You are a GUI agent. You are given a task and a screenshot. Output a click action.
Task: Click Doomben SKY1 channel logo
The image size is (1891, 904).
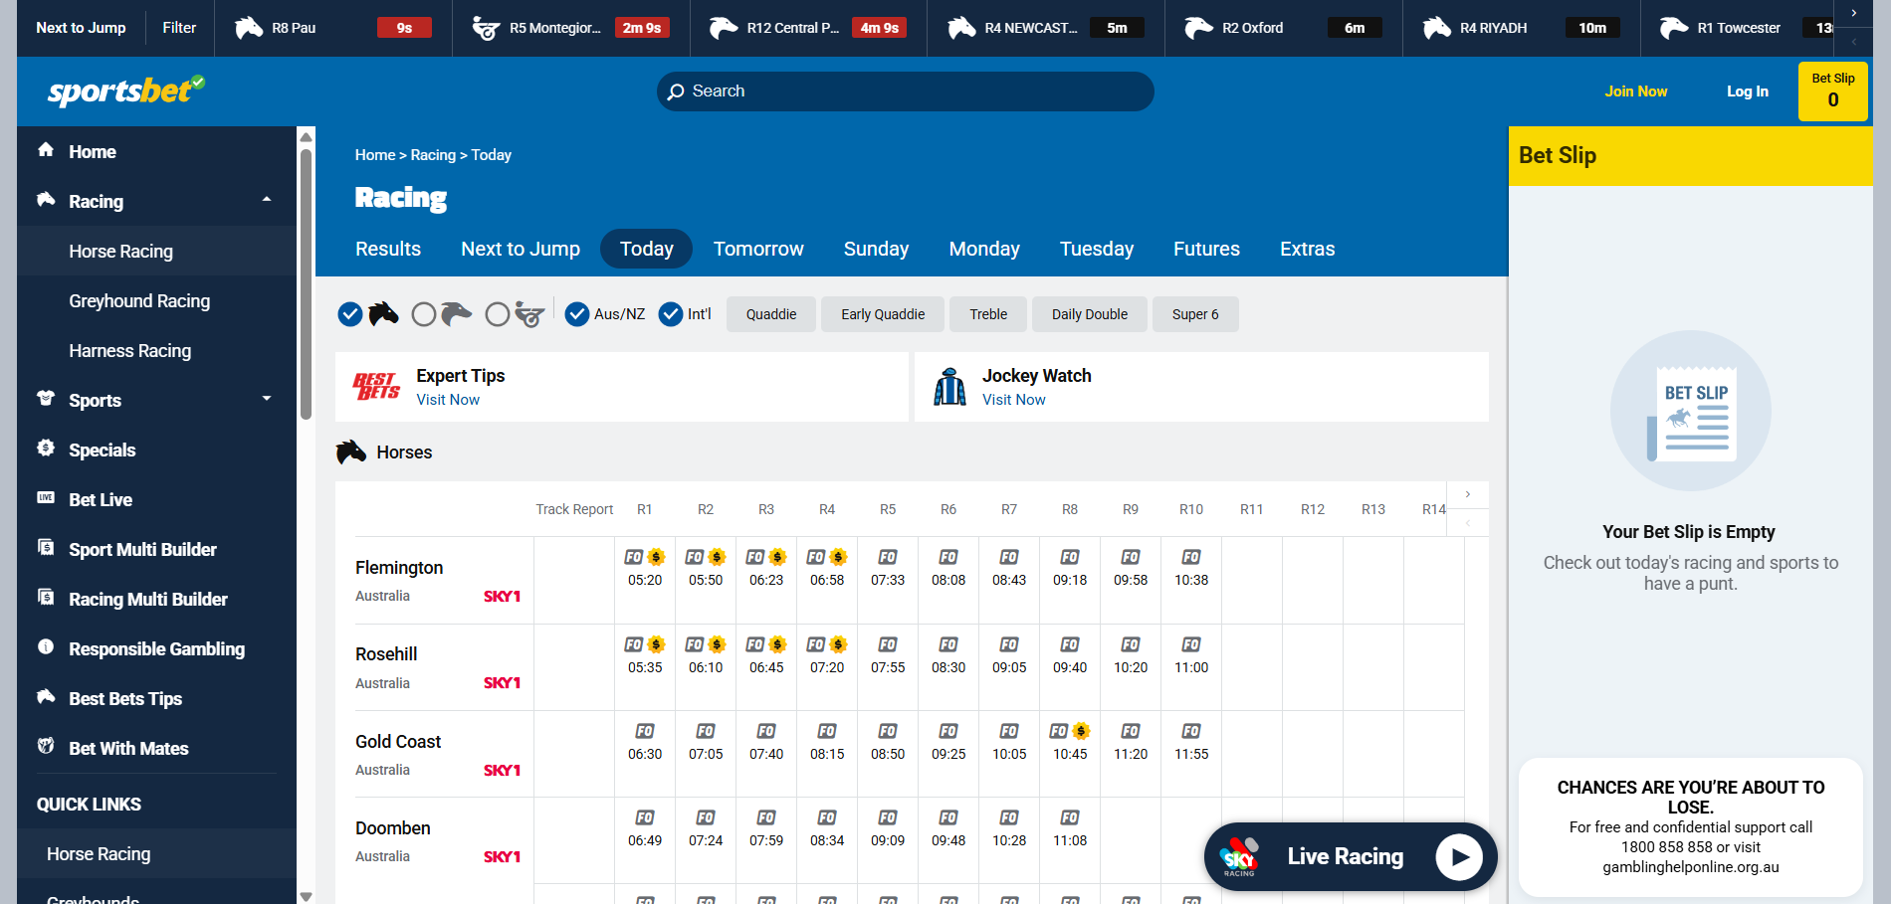(503, 857)
